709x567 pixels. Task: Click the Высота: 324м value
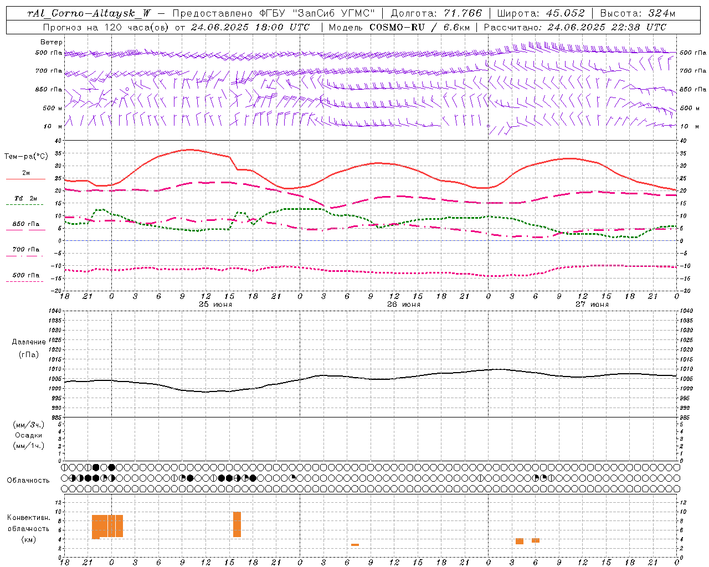point(638,13)
